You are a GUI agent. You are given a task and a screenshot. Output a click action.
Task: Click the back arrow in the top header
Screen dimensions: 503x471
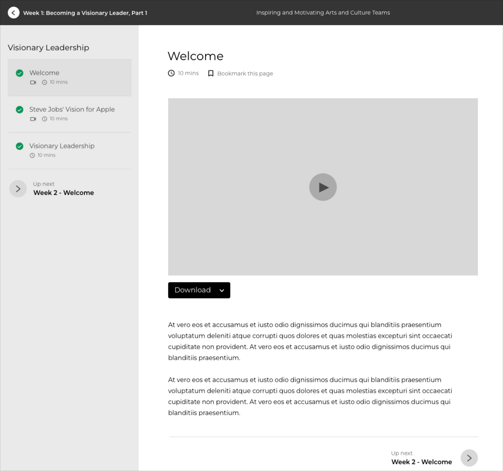point(14,12)
